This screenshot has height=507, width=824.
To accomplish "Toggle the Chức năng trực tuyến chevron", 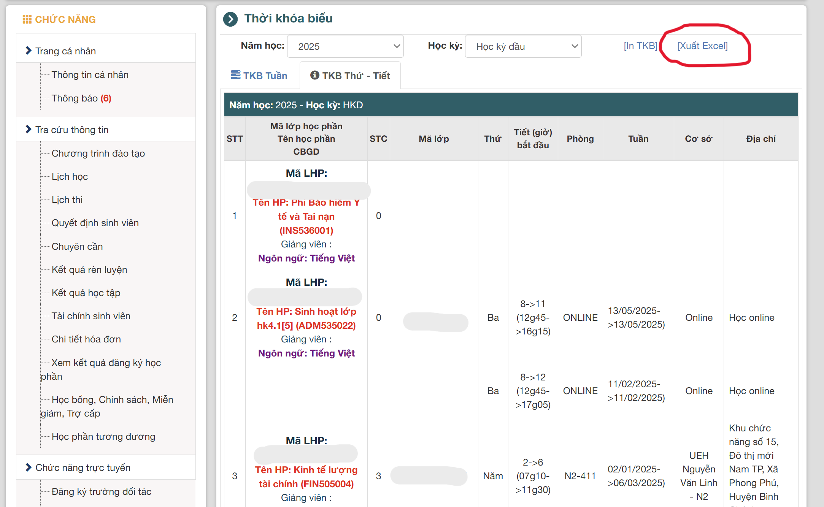I will (x=28, y=467).
